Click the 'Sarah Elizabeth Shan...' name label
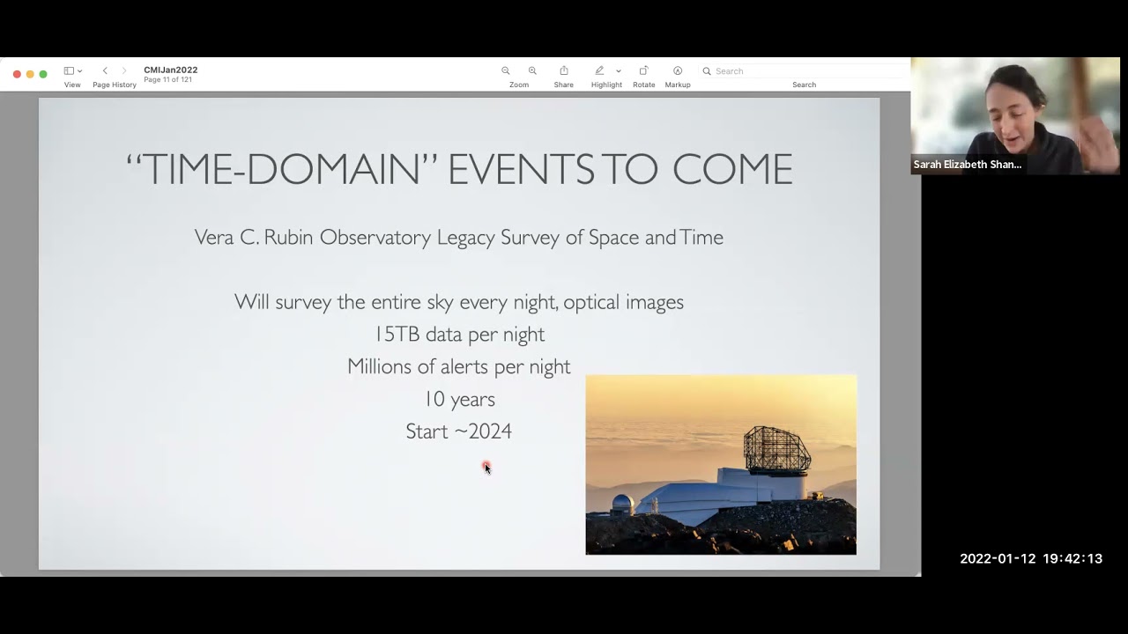 click(968, 165)
